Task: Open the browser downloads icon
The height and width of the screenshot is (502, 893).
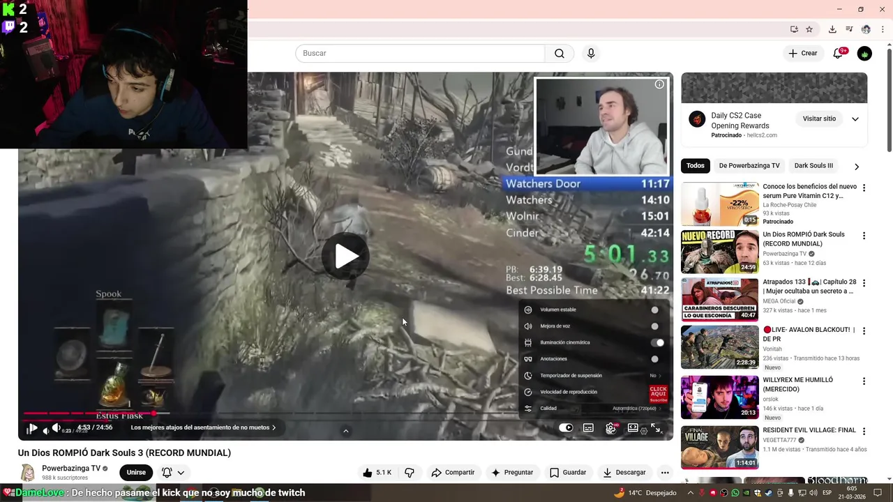Action: pyautogui.click(x=832, y=29)
